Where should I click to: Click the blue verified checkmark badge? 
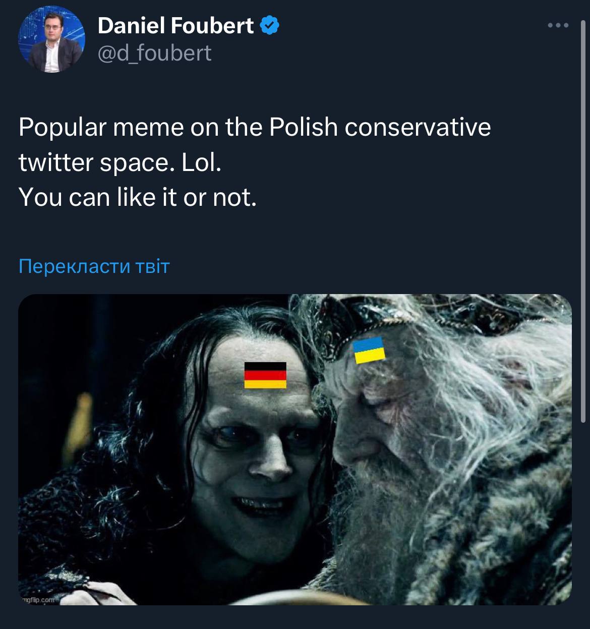pyautogui.click(x=270, y=25)
